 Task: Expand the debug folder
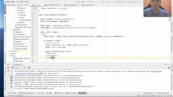(16, 8)
